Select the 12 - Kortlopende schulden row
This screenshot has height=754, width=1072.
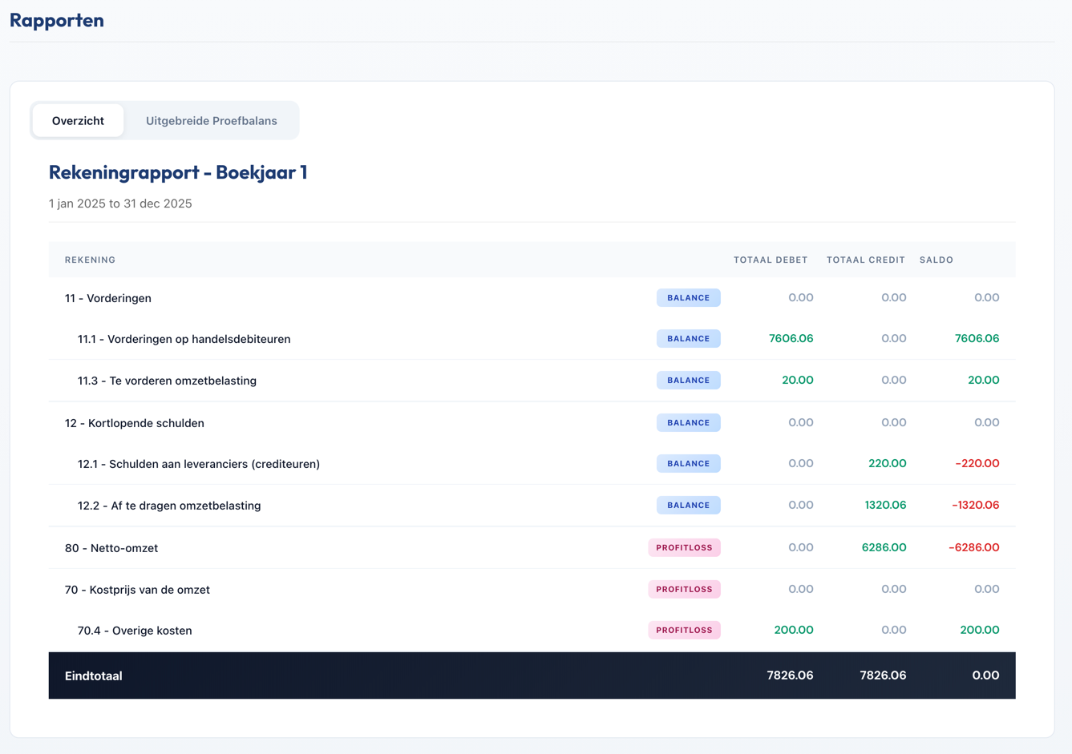[x=135, y=423]
